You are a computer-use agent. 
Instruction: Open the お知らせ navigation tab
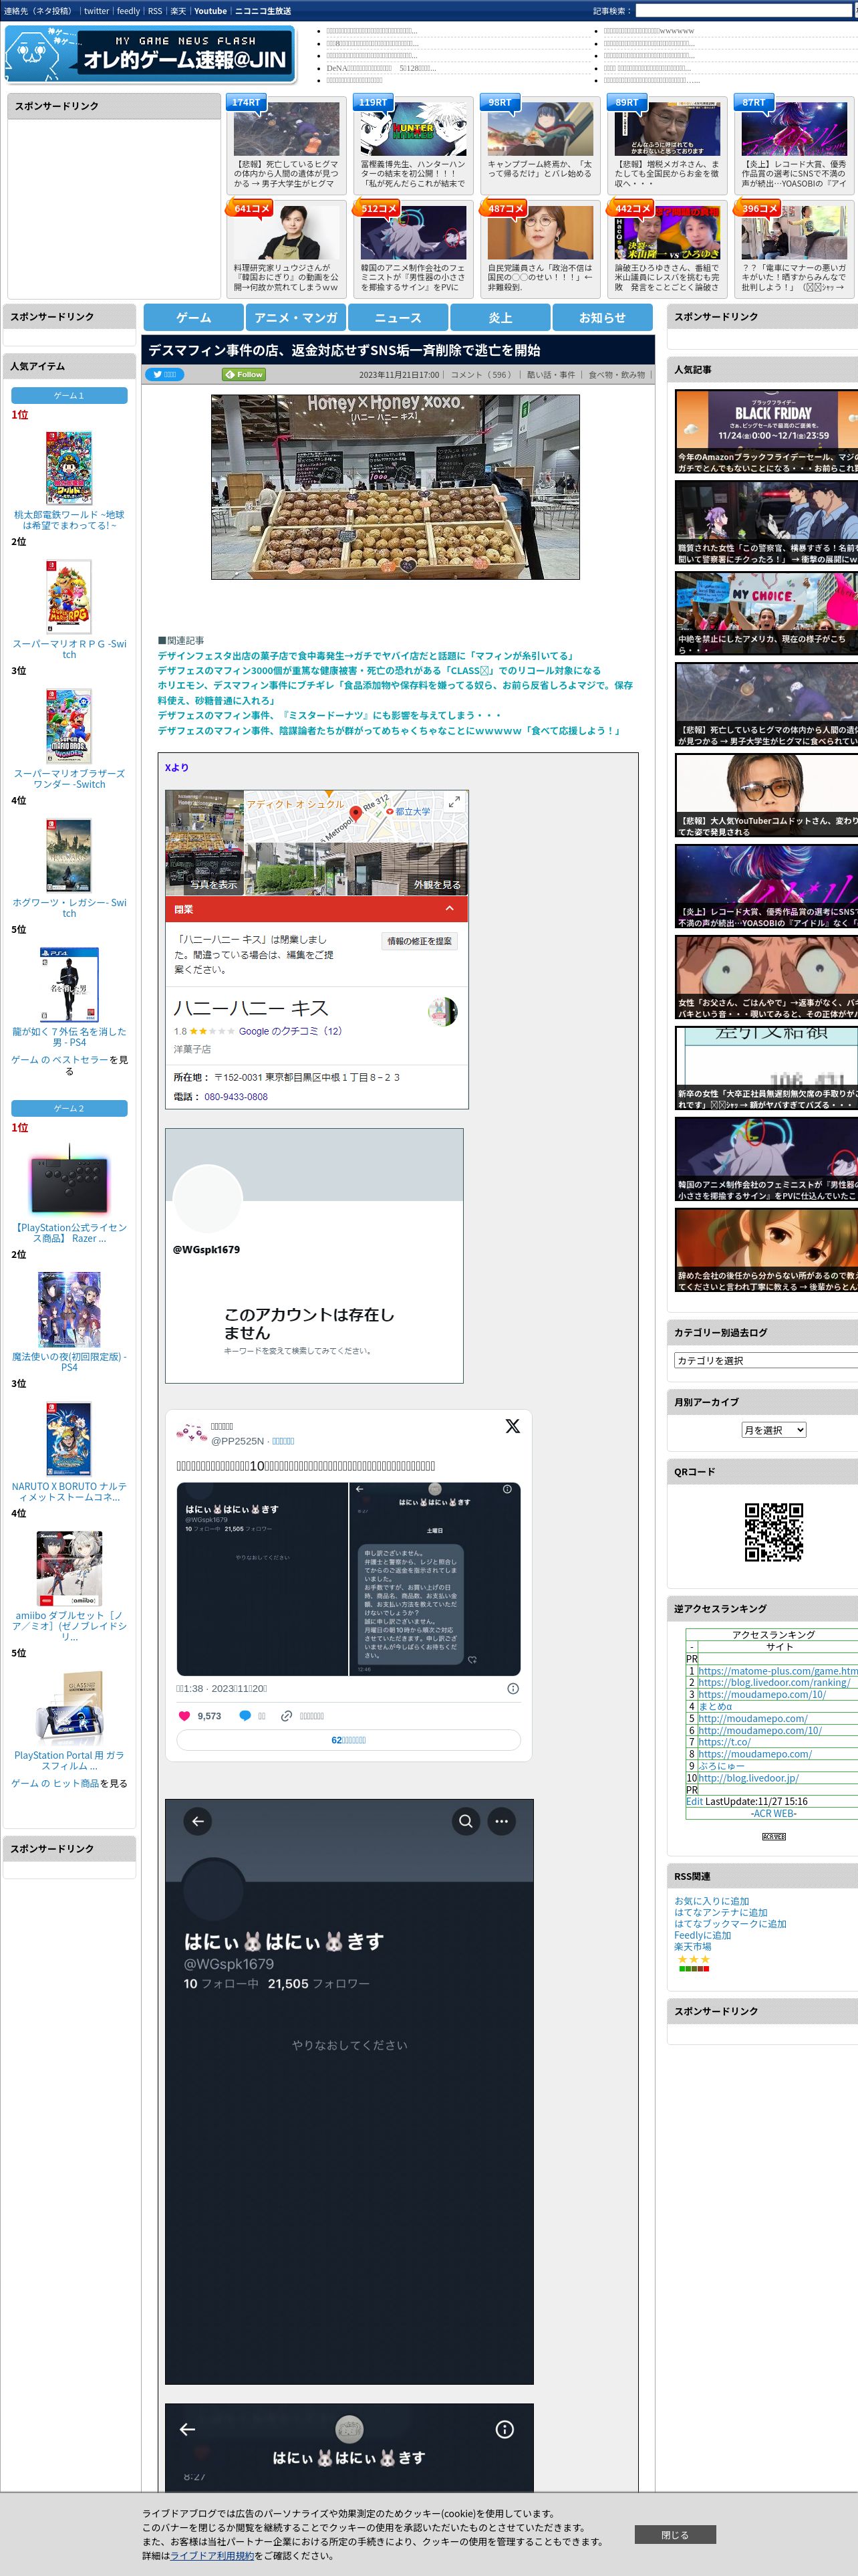point(602,317)
